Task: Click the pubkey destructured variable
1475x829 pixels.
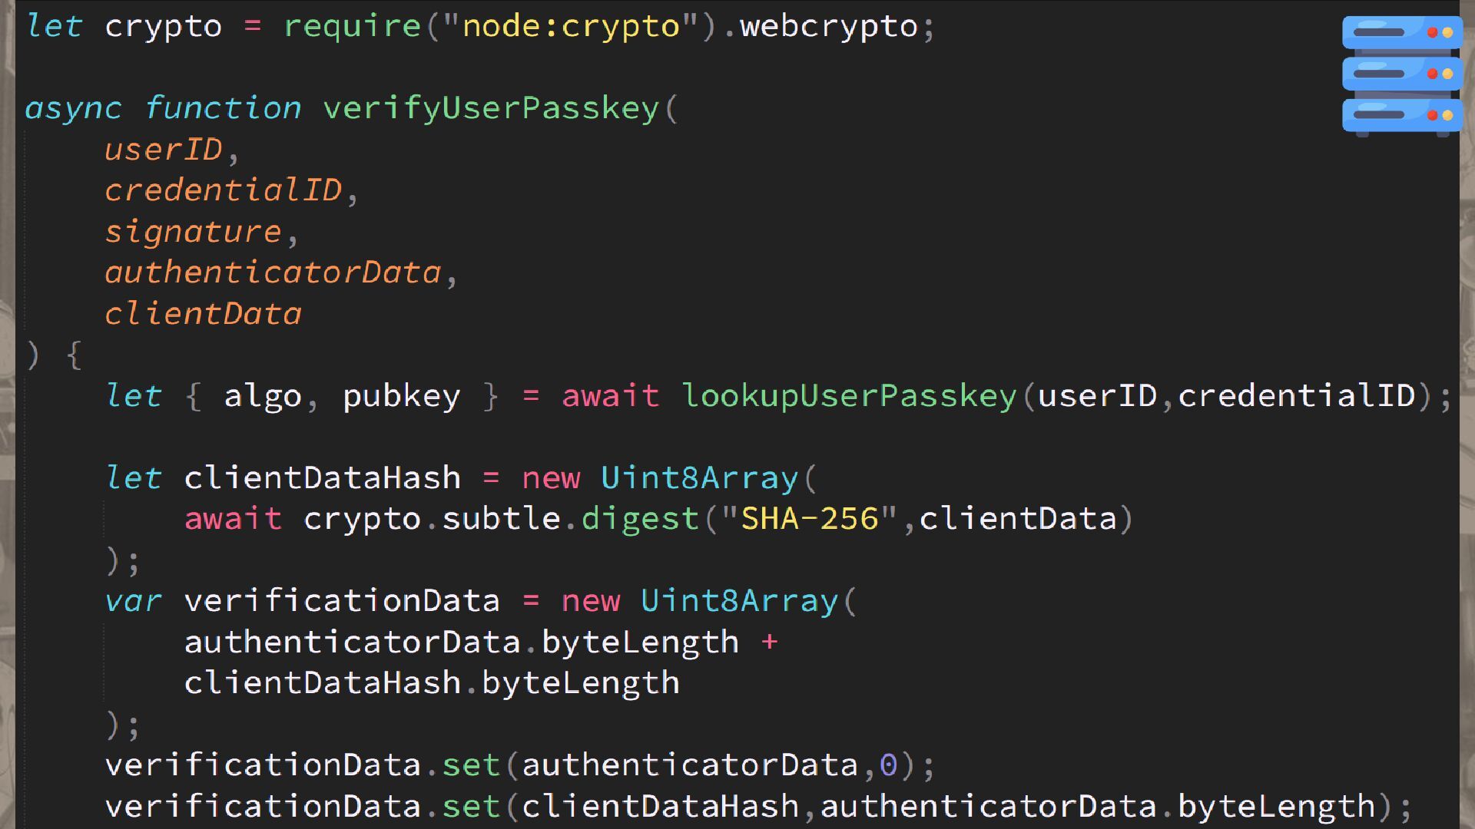Action: click(401, 396)
